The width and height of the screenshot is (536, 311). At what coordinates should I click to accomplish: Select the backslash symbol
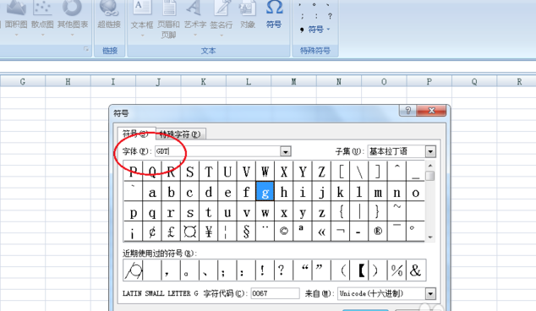click(x=359, y=172)
